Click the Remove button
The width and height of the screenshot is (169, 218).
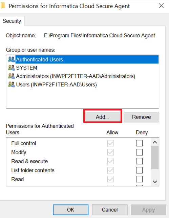[141, 117]
